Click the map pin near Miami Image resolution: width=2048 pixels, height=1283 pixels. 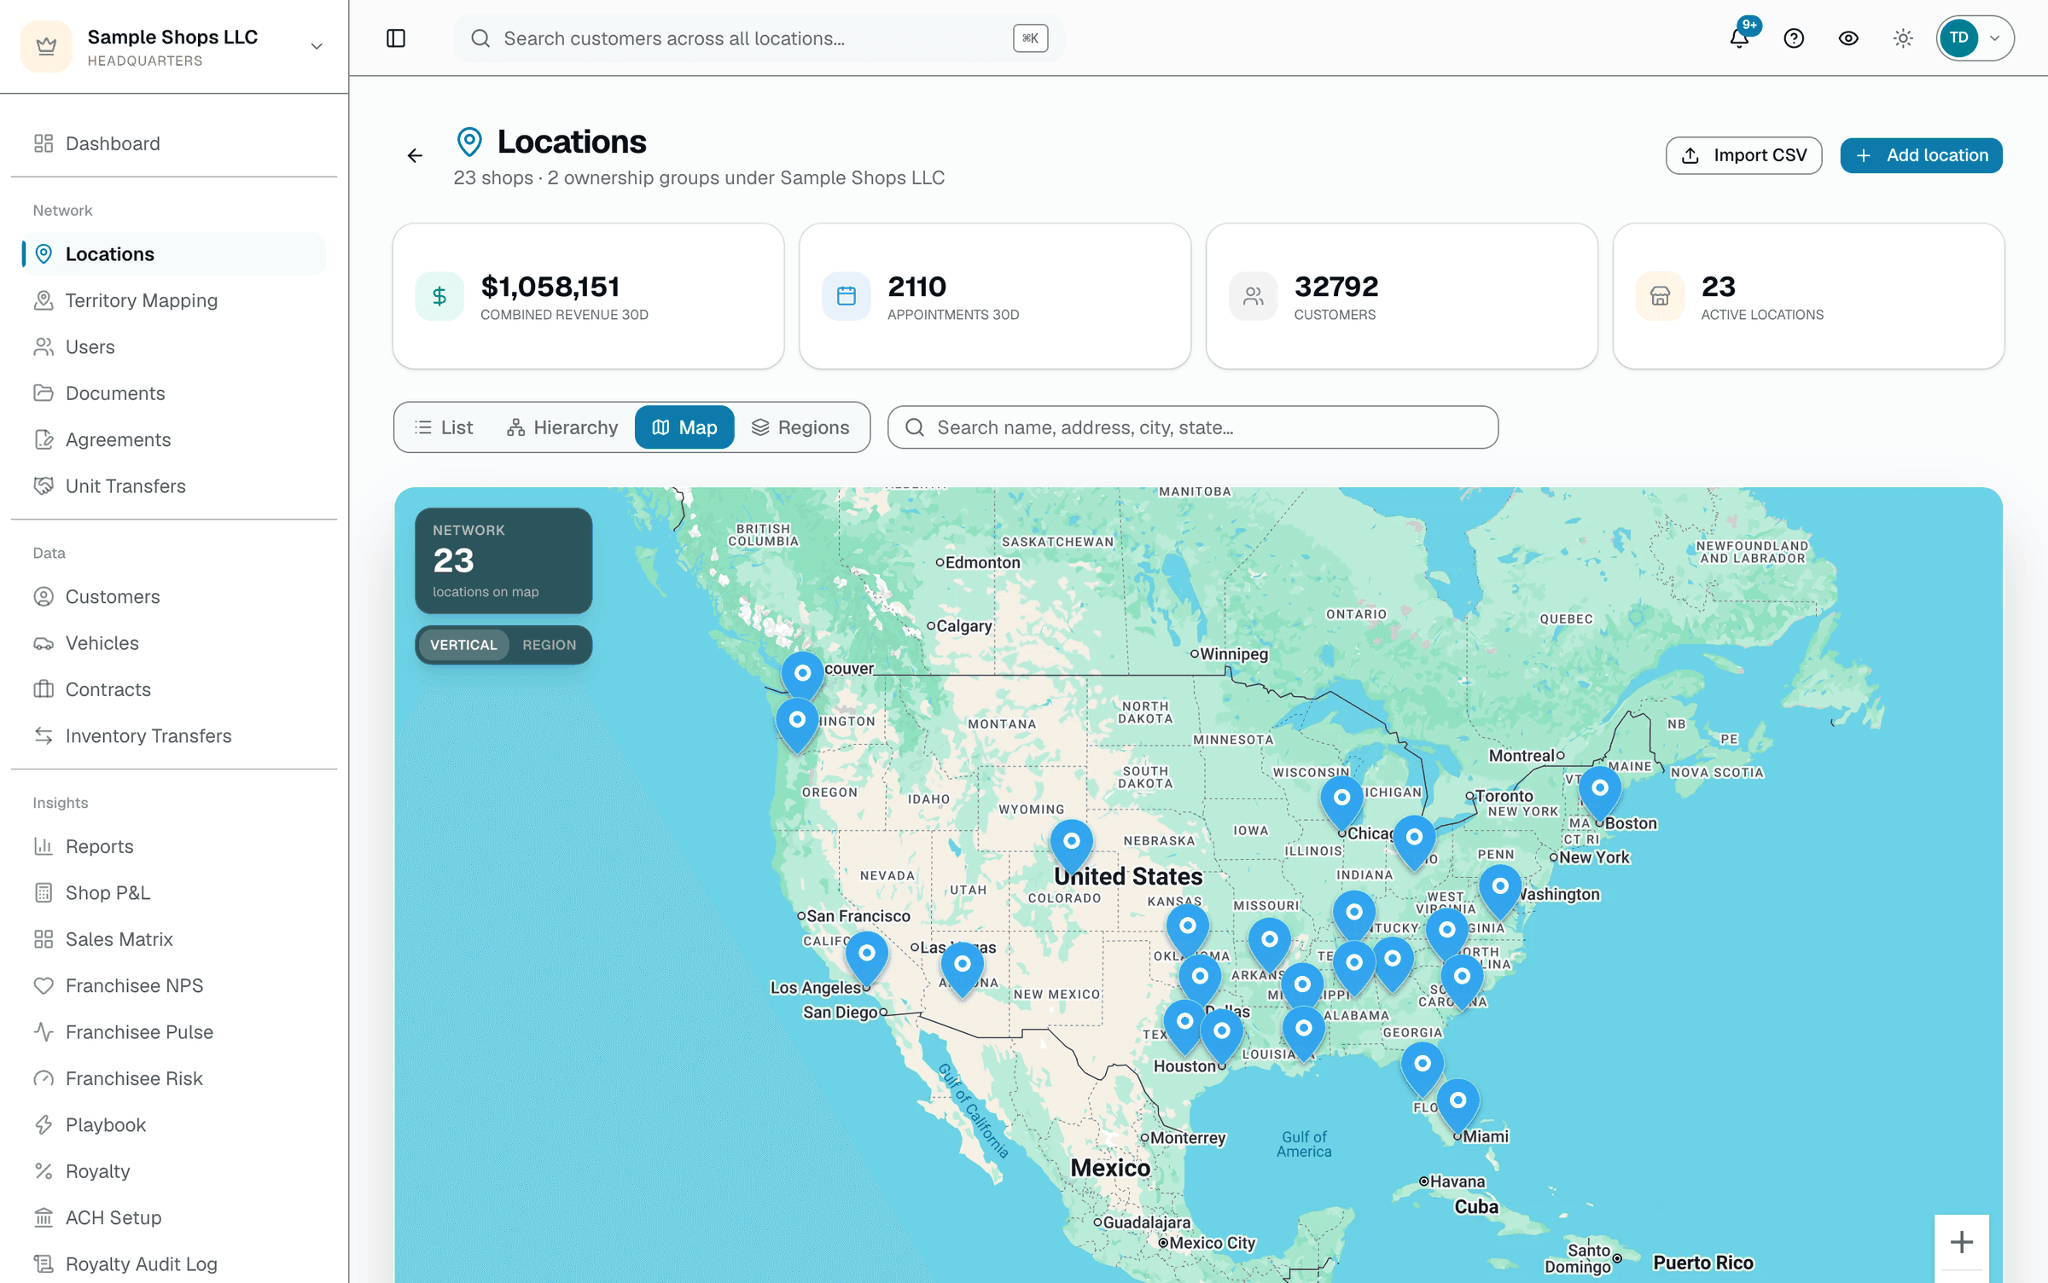pos(1458,1106)
